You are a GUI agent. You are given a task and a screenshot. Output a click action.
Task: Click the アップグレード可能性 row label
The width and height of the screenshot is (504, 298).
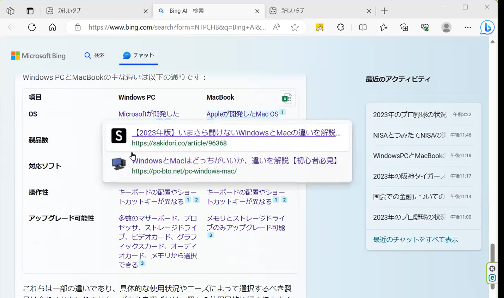click(61, 218)
